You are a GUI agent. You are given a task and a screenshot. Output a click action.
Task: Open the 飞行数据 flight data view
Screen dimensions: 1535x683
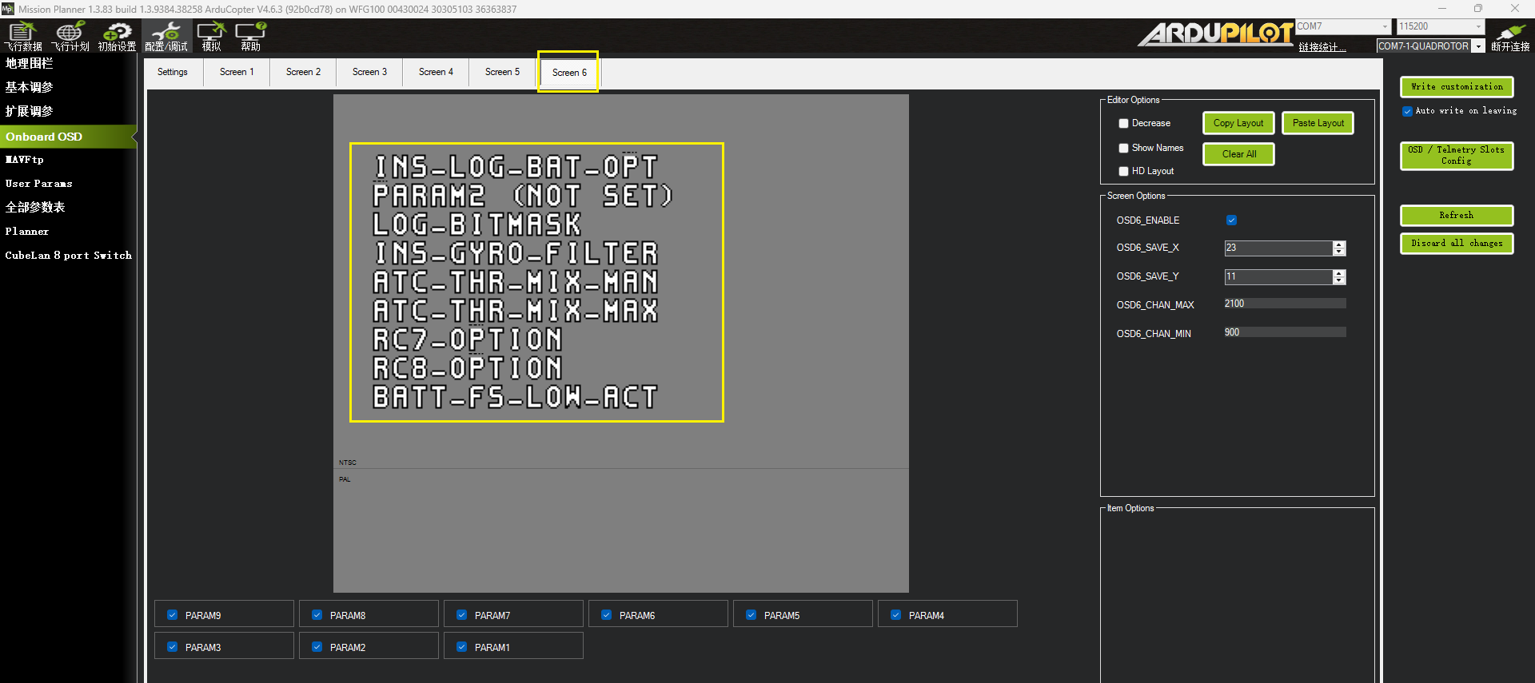(x=23, y=37)
